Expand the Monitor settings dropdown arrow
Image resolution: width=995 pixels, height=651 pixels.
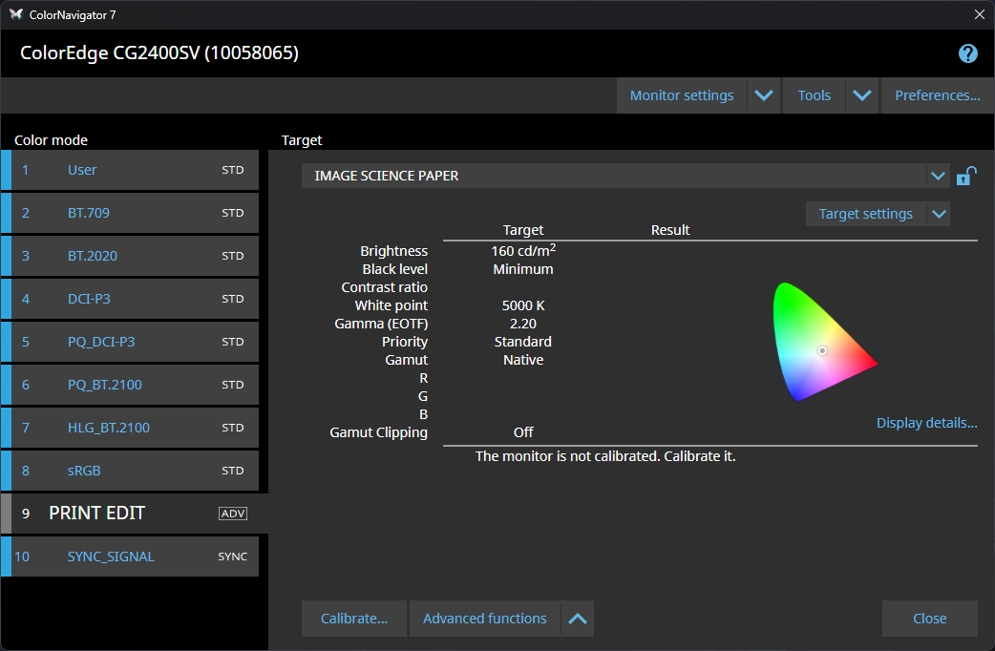pyautogui.click(x=763, y=95)
